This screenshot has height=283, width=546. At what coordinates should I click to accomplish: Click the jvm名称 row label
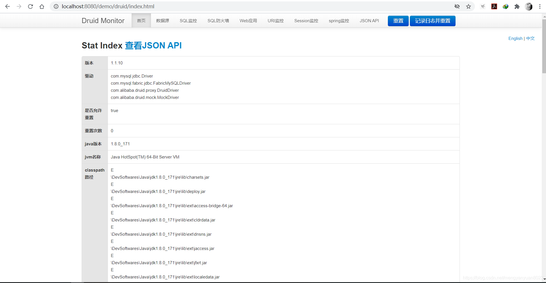[x=93, y=157]
